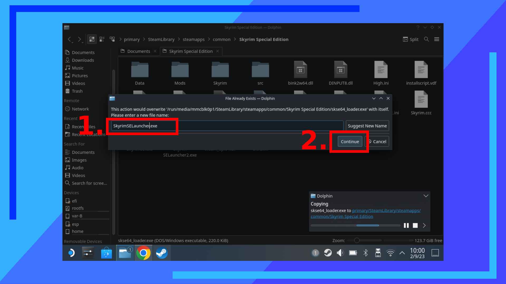Open the hamburger menu in Dolphin

pos(437,39)
